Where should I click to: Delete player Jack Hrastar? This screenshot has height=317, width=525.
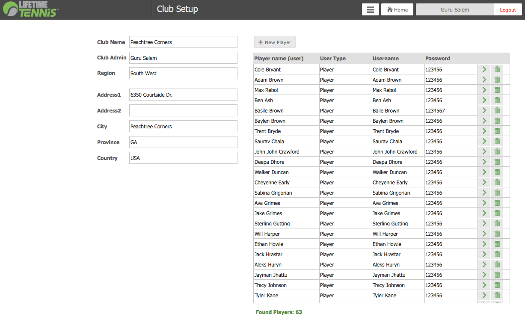[x=497, y=254]
